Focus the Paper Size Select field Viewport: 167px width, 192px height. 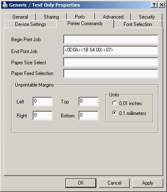pyautogui.click(x=111, y=62)
